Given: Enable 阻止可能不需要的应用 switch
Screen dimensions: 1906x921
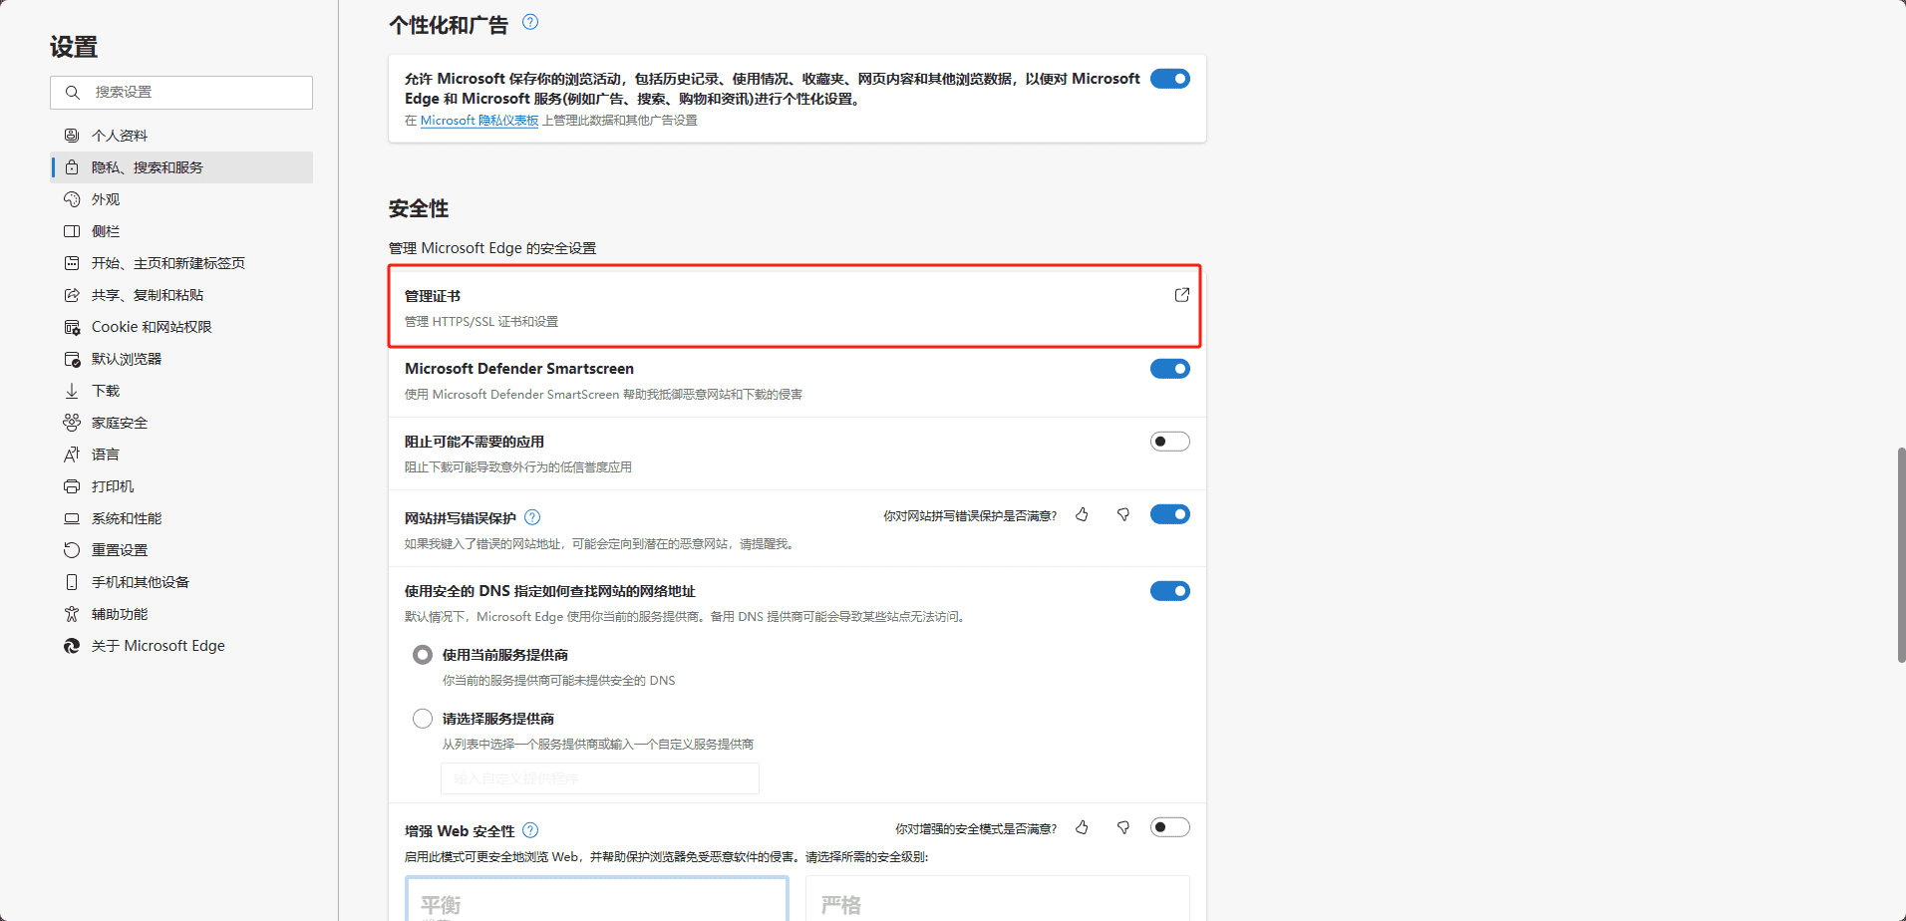Looking at the screenshot, I should pos(1170,442).
